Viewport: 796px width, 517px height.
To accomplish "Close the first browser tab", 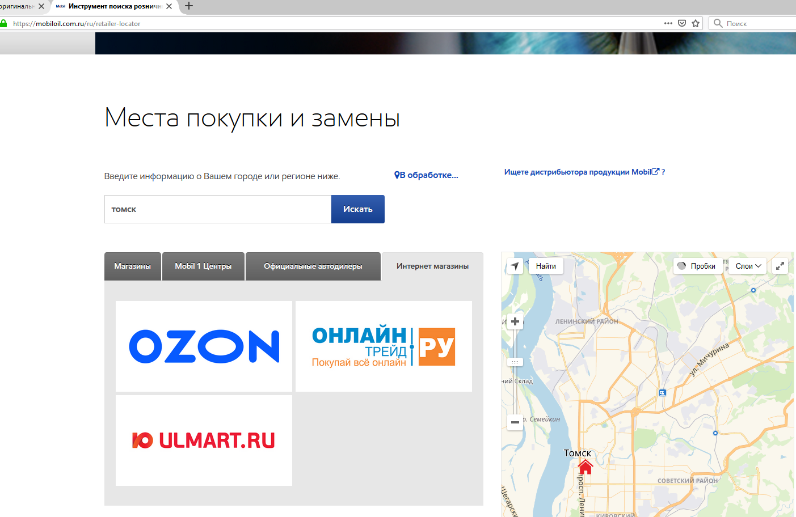I will coord(41,6).
